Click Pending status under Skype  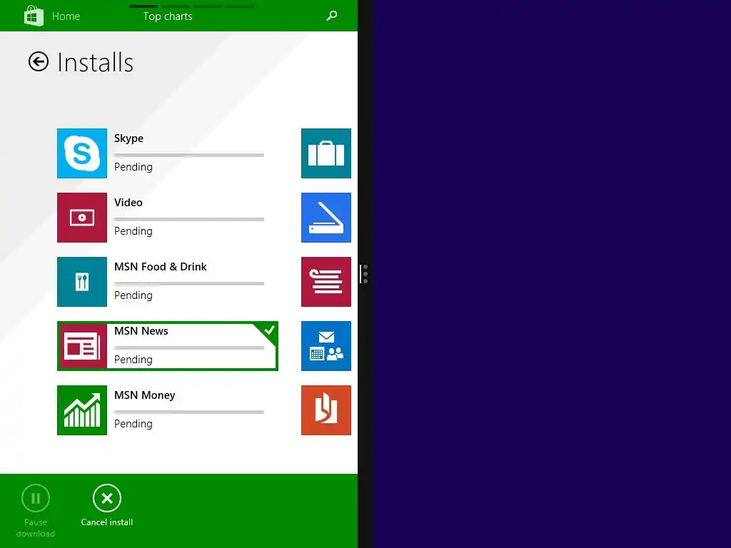(x=133, y=167)
